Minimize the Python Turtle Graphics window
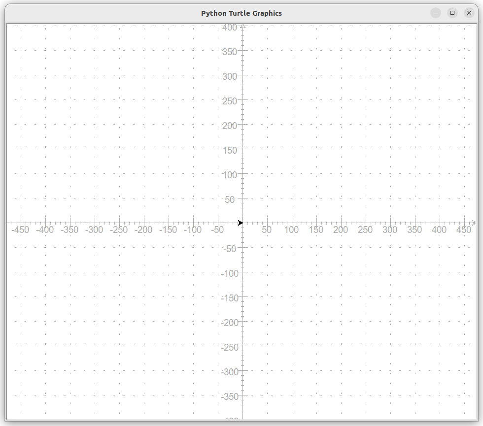483x426 pixels. tap(436, 13)
